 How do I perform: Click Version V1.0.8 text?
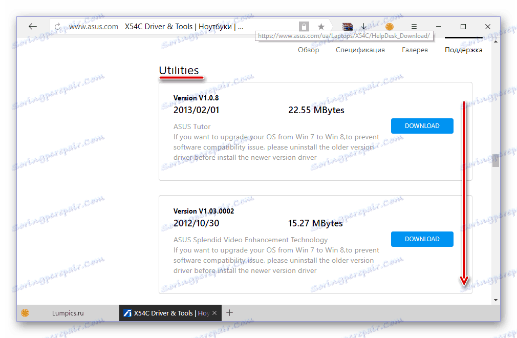click(196, 98)
